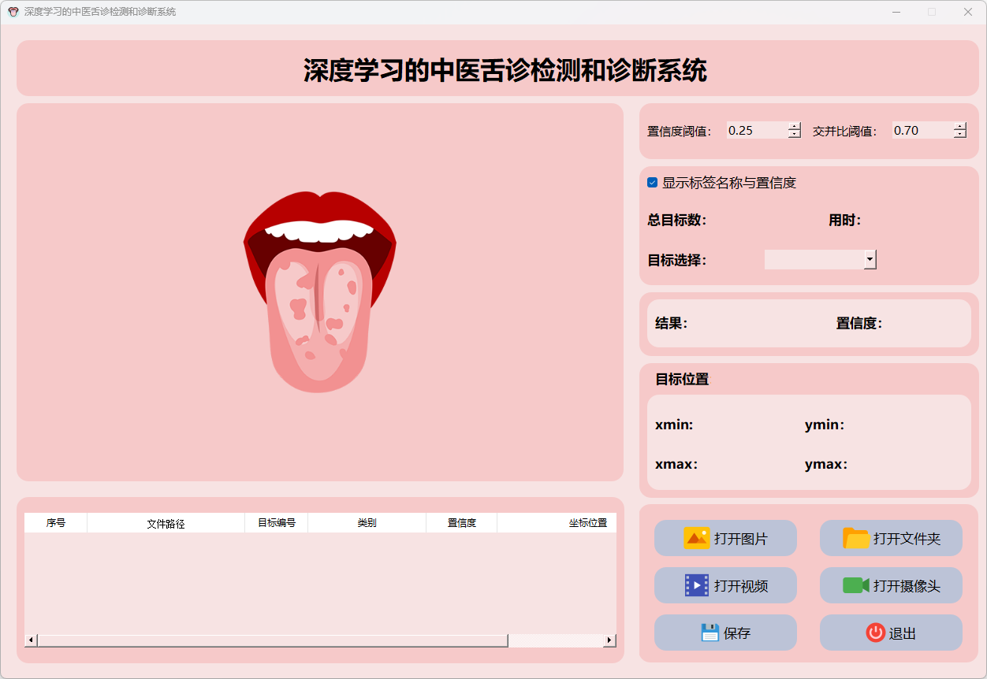Click the image icon on Open Picture button
Screen dimensions: 987x679
coord(696,538)
